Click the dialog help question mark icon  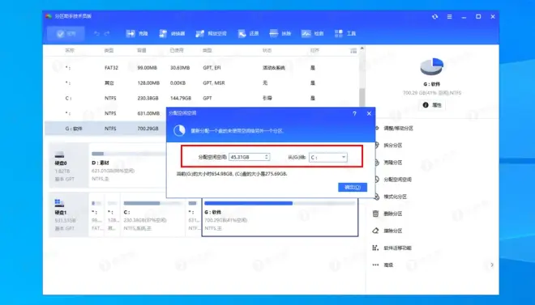(354, 114)
